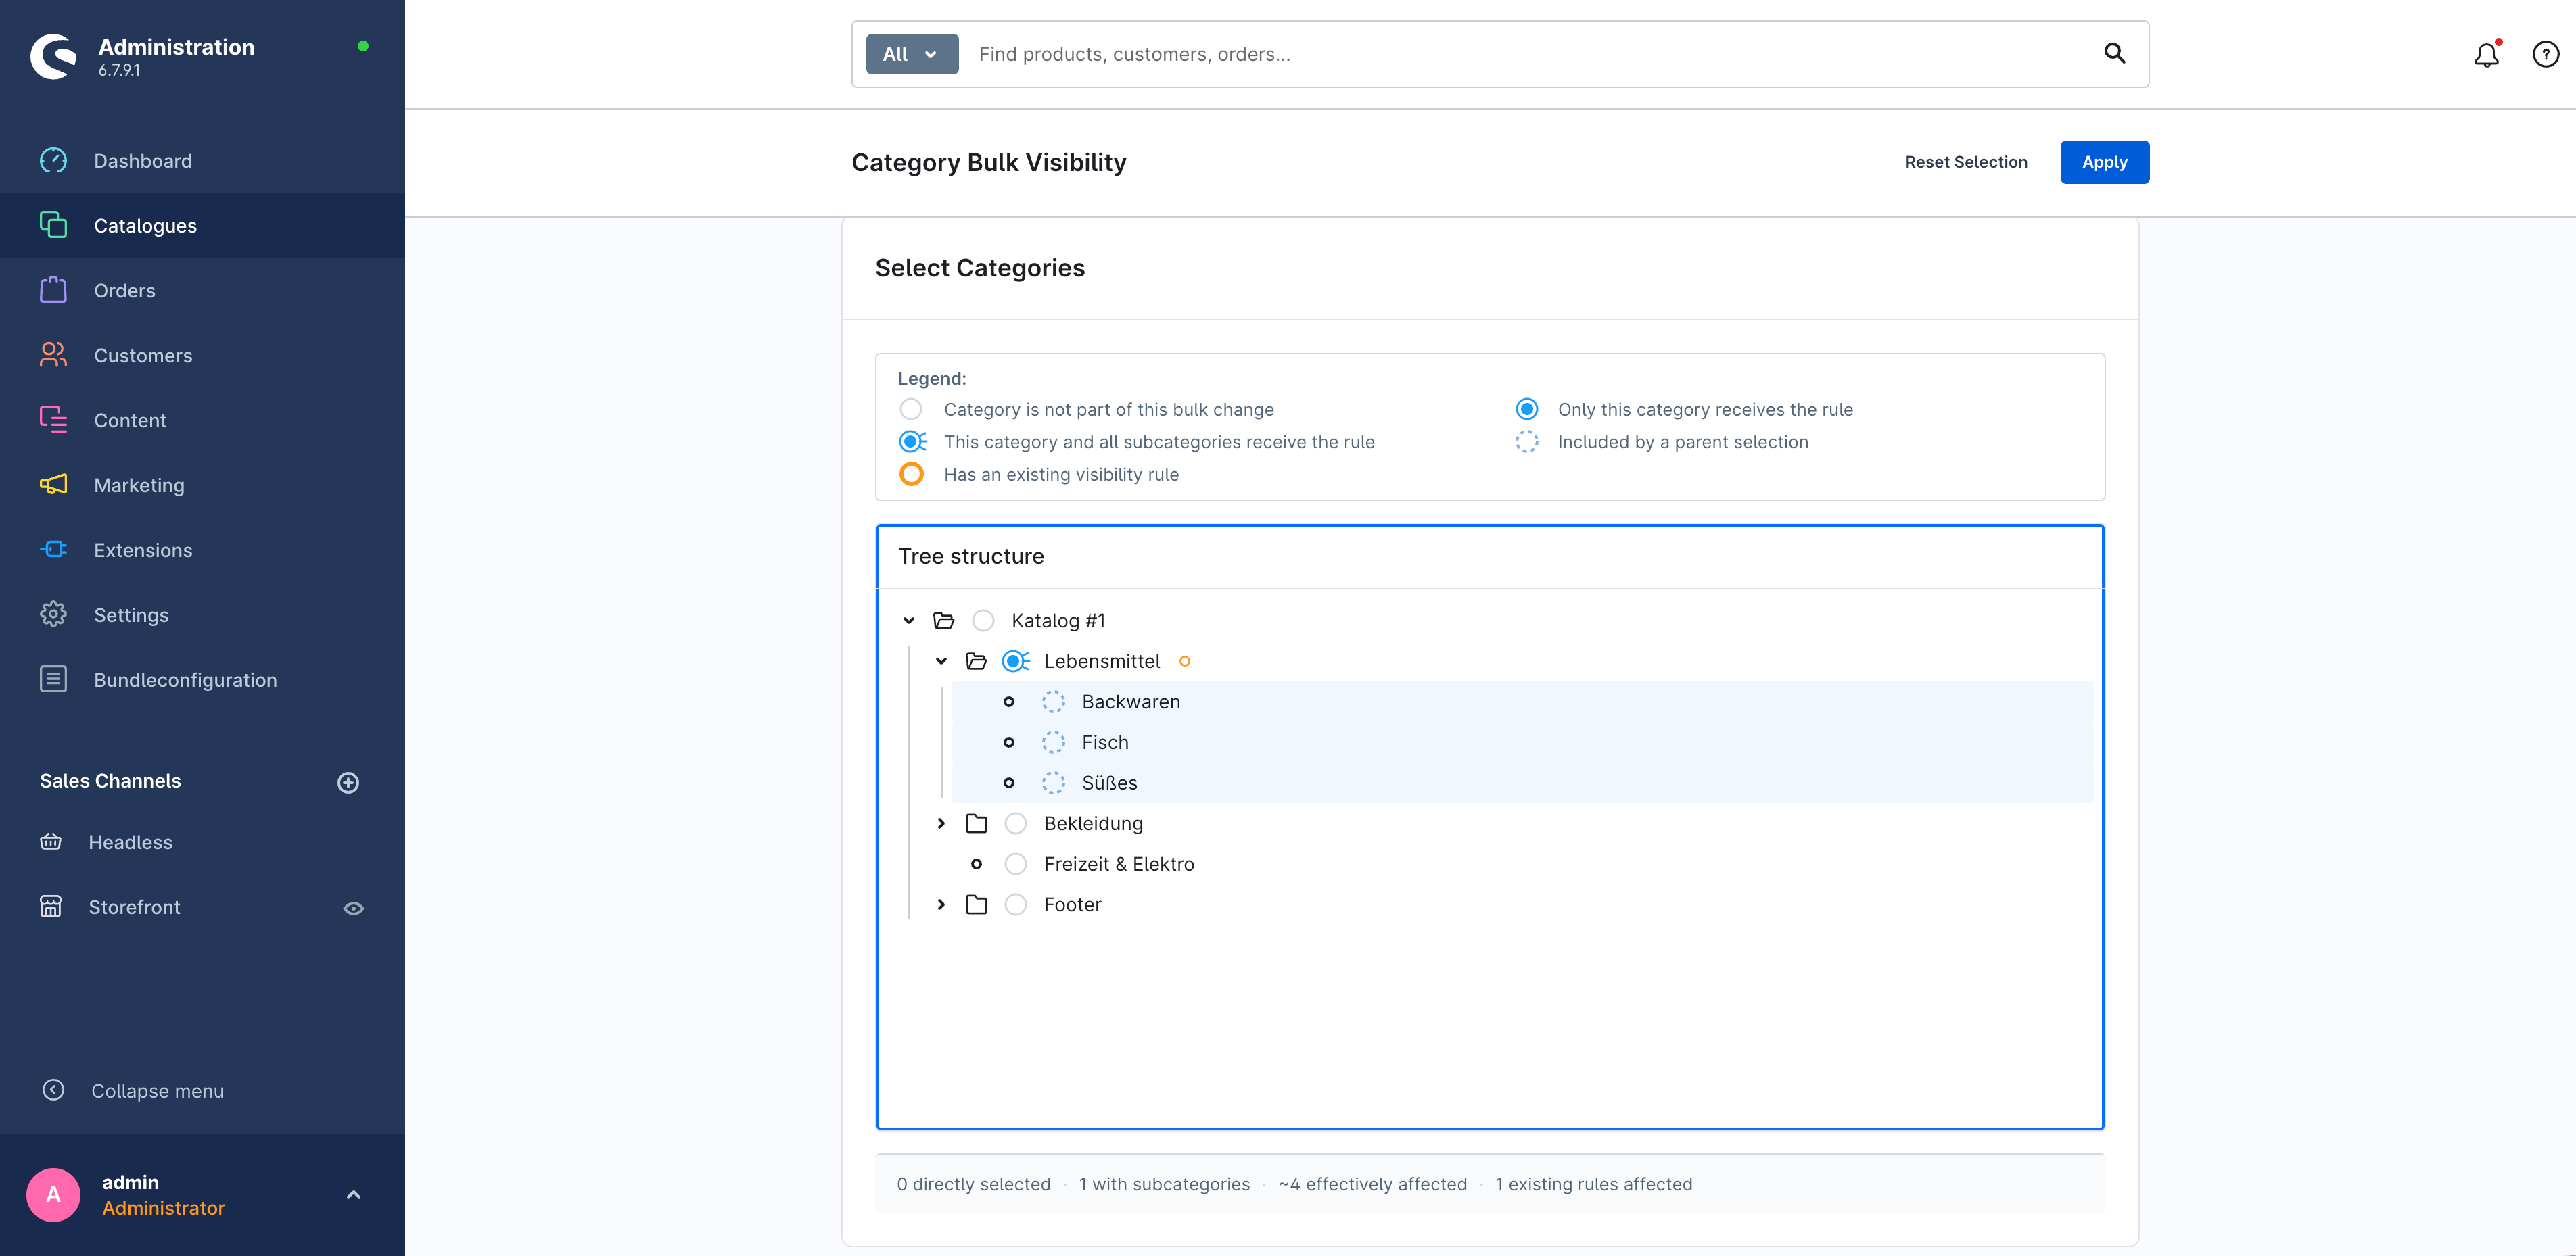Open the notifications bell icon
2576x1256 pixels.
coord(2486,55)
